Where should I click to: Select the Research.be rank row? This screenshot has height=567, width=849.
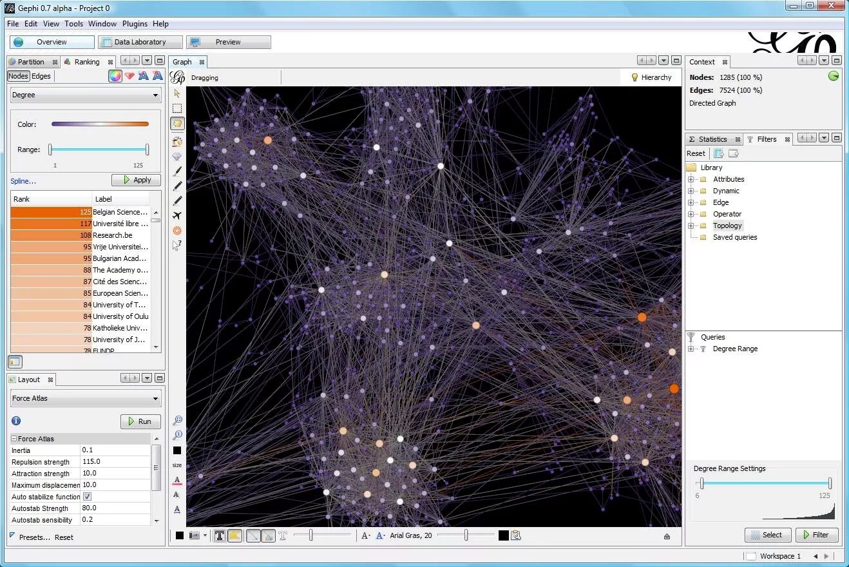[x=81, y=235]
